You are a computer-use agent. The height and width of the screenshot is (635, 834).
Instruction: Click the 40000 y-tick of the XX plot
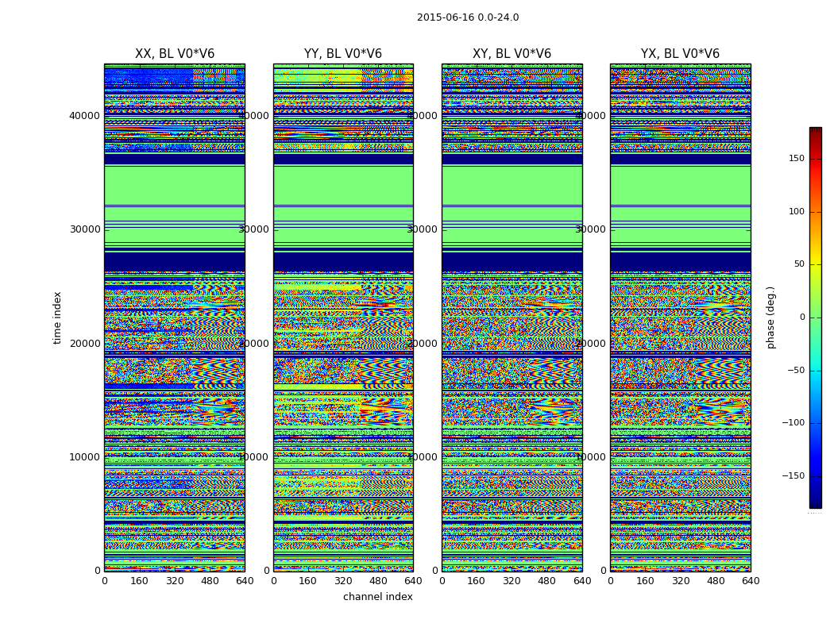pos(84,116)
